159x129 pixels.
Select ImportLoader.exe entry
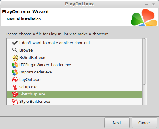(74, 72)
